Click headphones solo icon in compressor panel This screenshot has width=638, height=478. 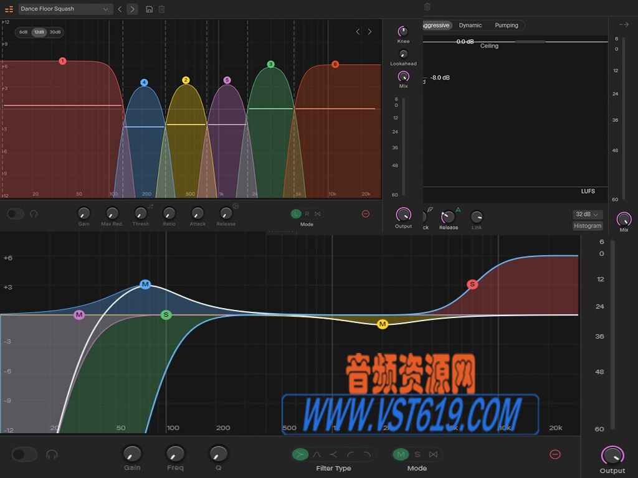[x=34, y=214]
